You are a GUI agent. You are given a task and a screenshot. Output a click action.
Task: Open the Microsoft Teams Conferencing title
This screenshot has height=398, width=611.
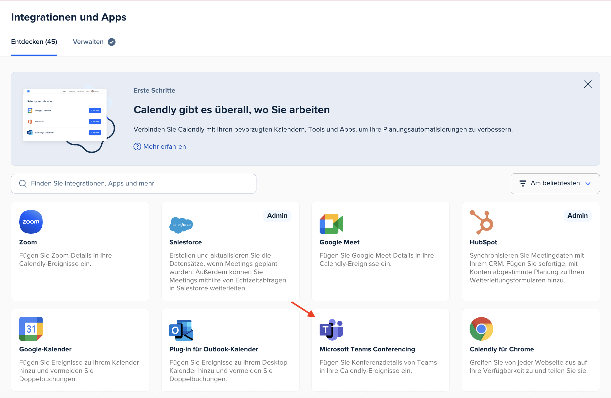[367, 349]
